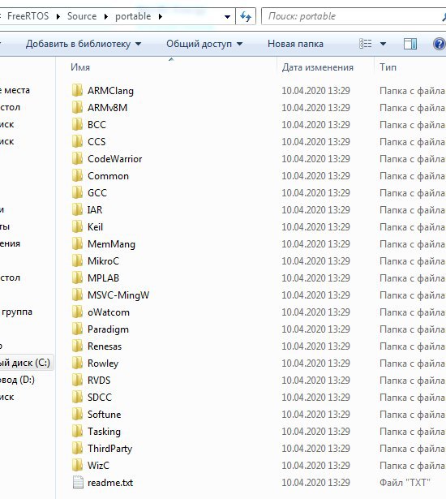Select the ThirdParty folder name
This screenshot has height=499, width=446.
109,449
